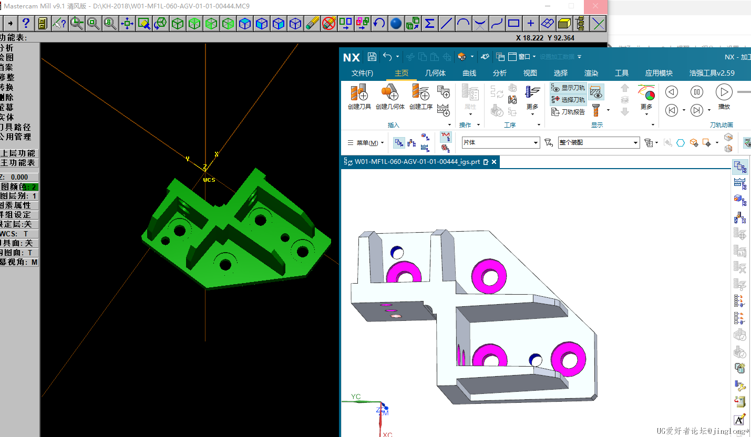751x437 pixels.
Task: Click Mastercam pan view arrows icon
Action: tap(127, 23)
